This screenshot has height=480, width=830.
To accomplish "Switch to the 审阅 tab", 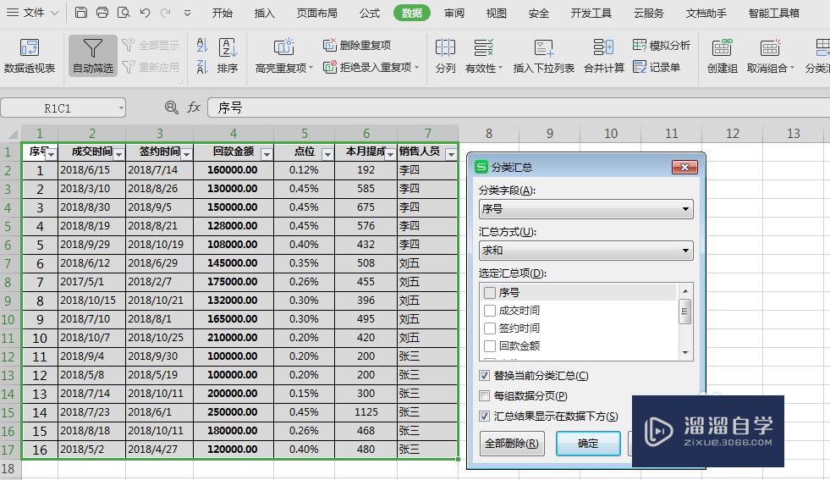I will point(454,13).
